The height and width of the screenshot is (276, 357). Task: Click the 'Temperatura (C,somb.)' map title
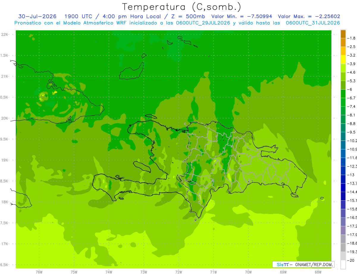181,7
